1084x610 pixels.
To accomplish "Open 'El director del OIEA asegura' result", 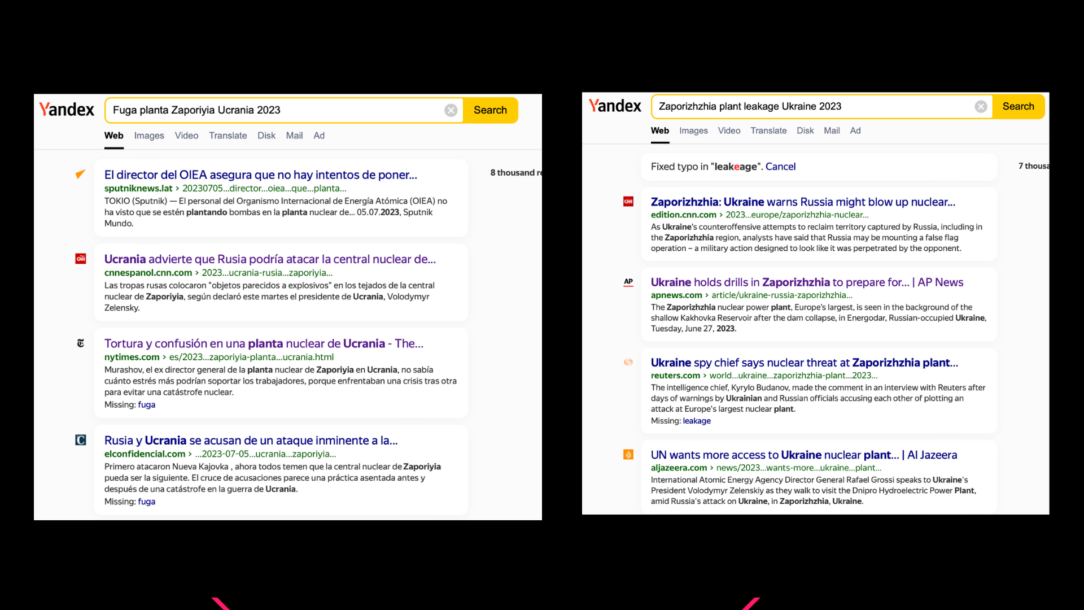I will click(x=261, y=175).
